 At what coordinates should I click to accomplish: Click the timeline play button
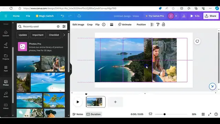coord(78,102)
